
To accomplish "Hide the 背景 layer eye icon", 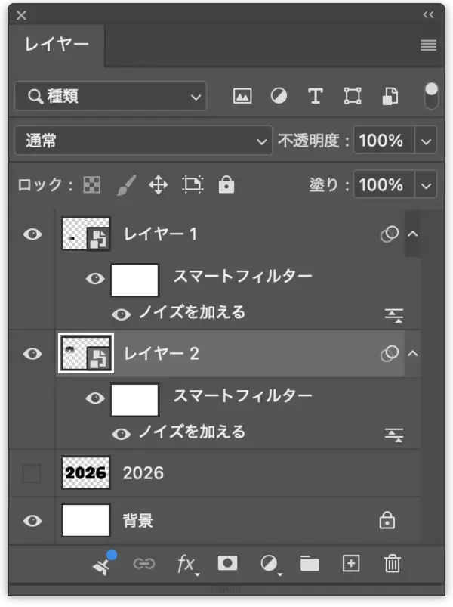I will point(32,521).
